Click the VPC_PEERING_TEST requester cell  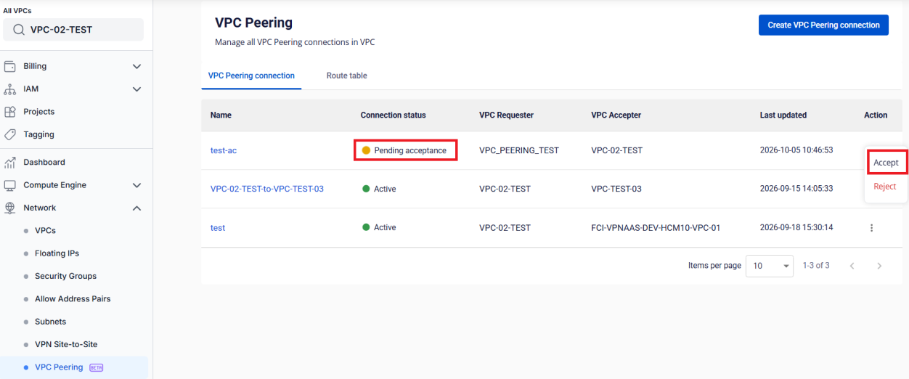(x=519, y=151)
